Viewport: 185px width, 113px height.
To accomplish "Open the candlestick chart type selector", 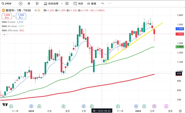I will tap(37, 4).
